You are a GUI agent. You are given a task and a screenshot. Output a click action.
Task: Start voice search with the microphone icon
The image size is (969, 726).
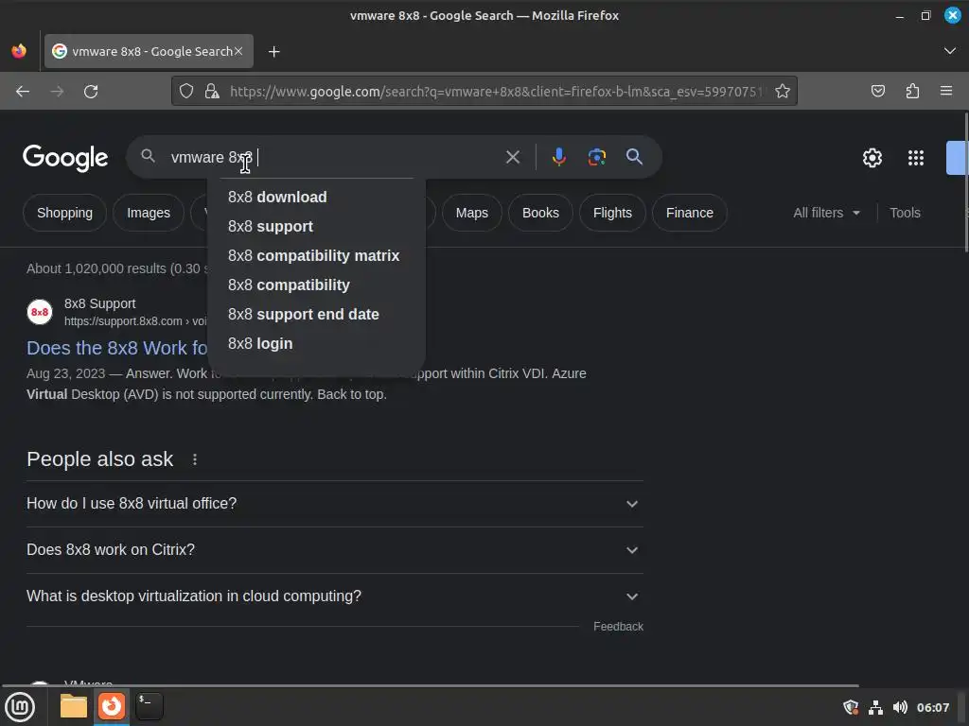(558, 157)
